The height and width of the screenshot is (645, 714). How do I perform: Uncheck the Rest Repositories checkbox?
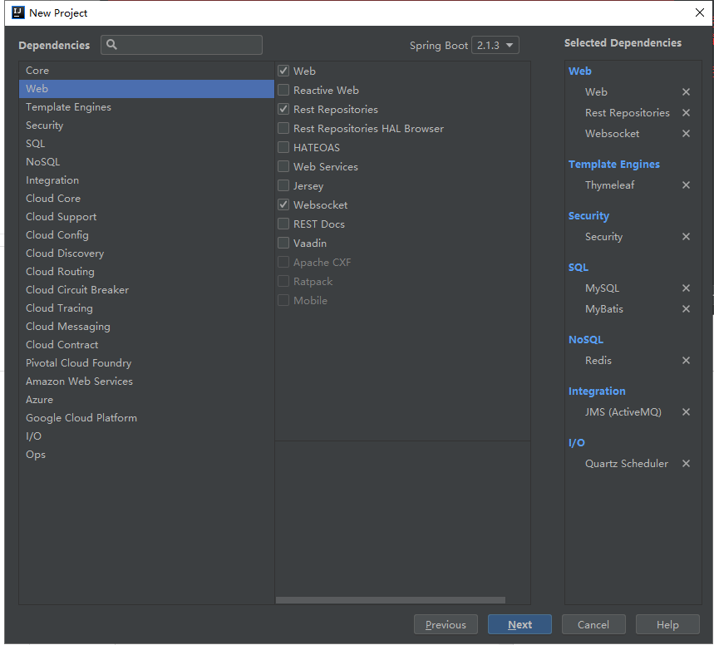pos(283,109)
